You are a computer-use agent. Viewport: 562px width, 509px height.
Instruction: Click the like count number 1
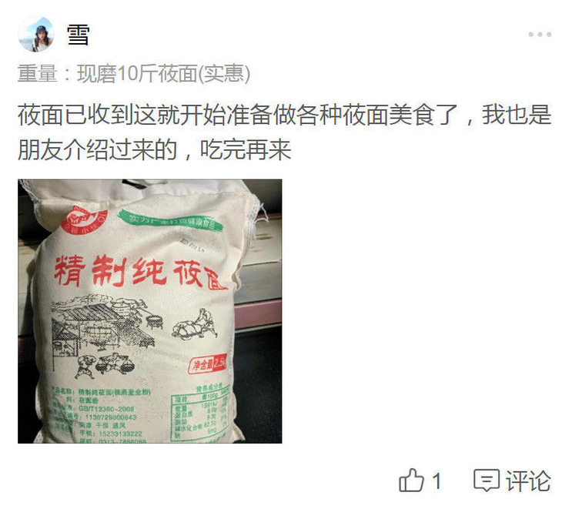[437, 481]
